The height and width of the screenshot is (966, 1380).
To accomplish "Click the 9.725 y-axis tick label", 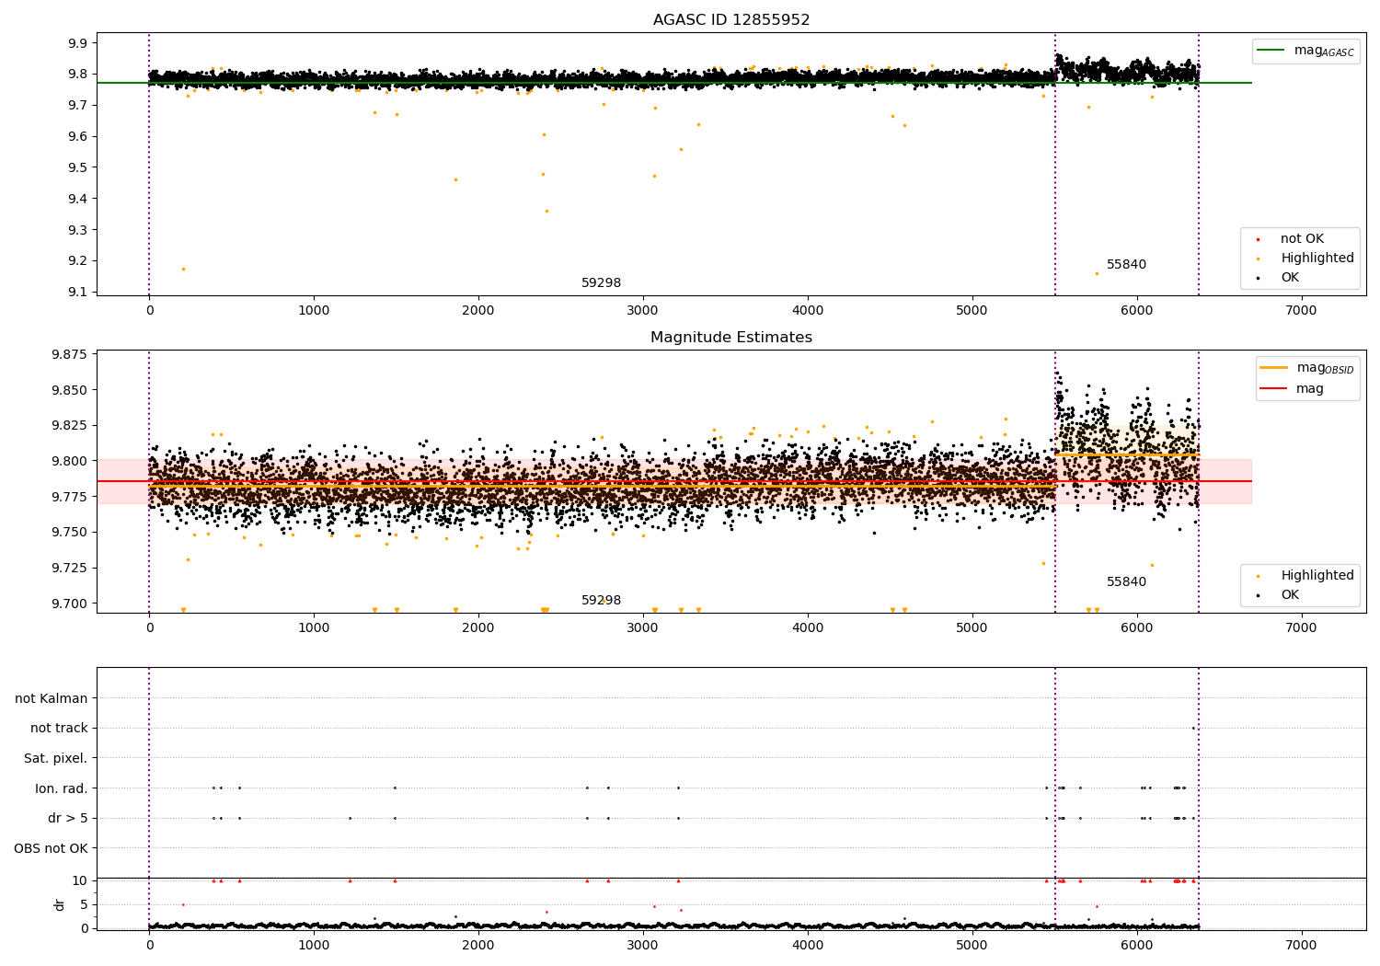I will pyautogui.click(x=72, y=568).
